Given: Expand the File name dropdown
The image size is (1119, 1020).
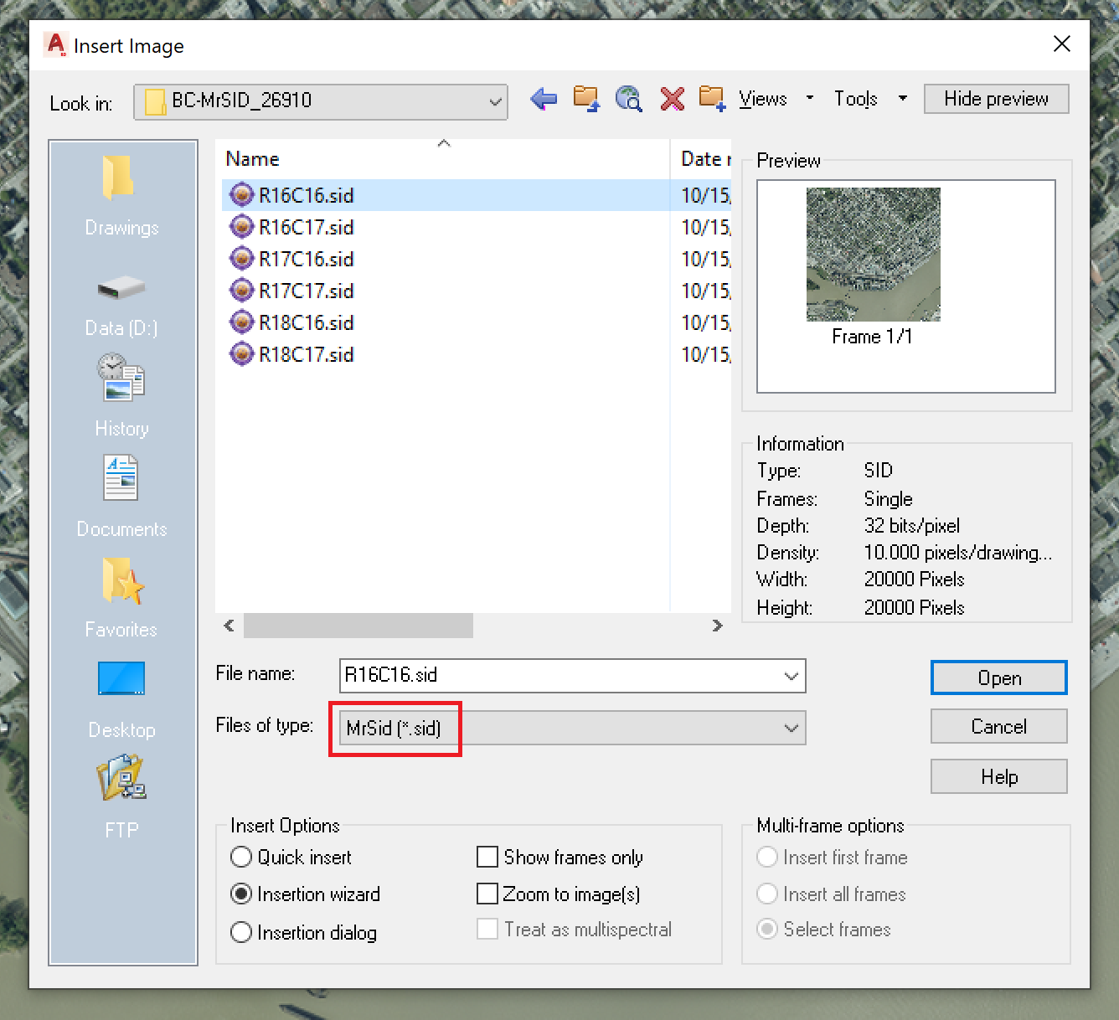Looking at the screenshot, I should coord(791,676).
